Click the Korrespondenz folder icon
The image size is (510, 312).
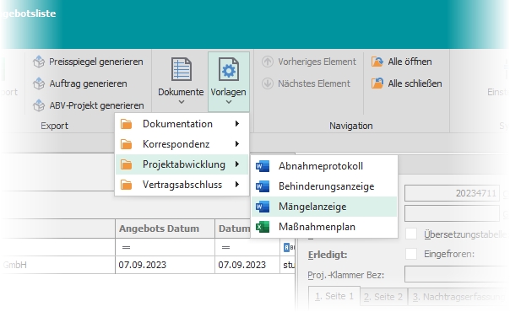pos(126,144)
